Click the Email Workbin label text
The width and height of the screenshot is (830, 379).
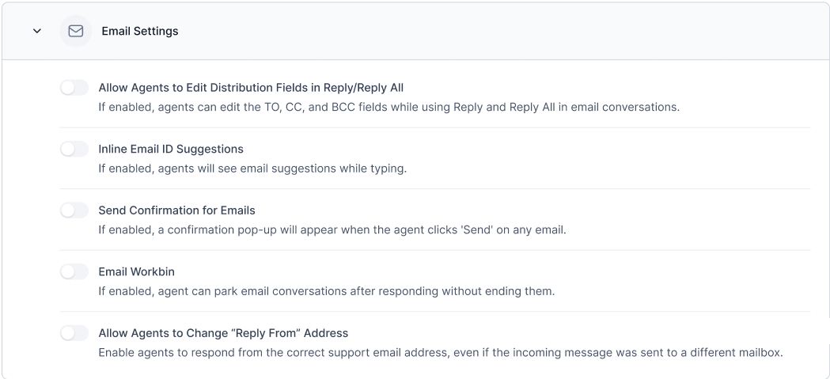coord(136,271)
